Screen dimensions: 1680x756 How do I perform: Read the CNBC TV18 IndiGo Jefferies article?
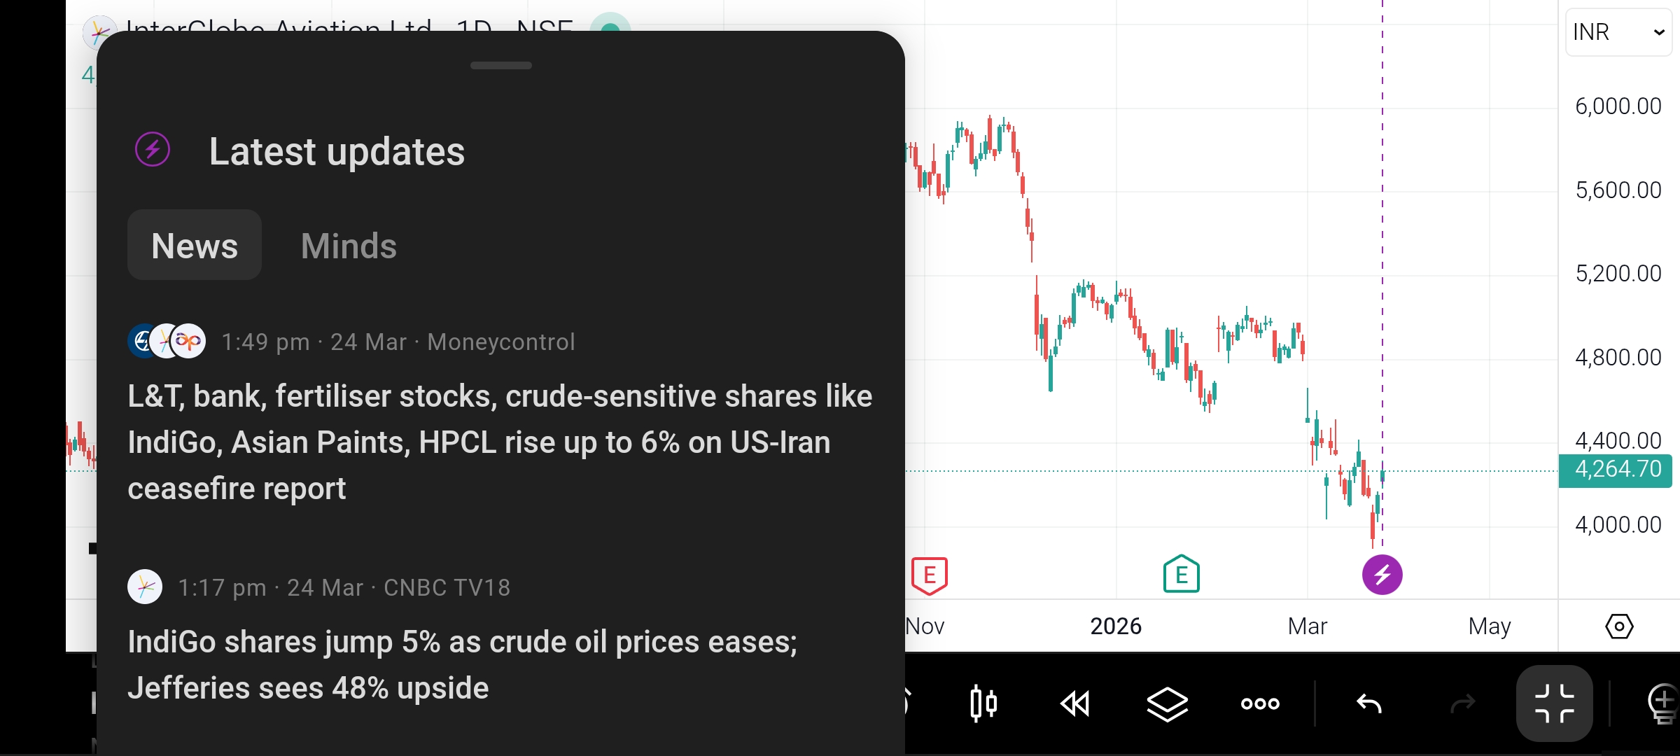click(462, 664)
